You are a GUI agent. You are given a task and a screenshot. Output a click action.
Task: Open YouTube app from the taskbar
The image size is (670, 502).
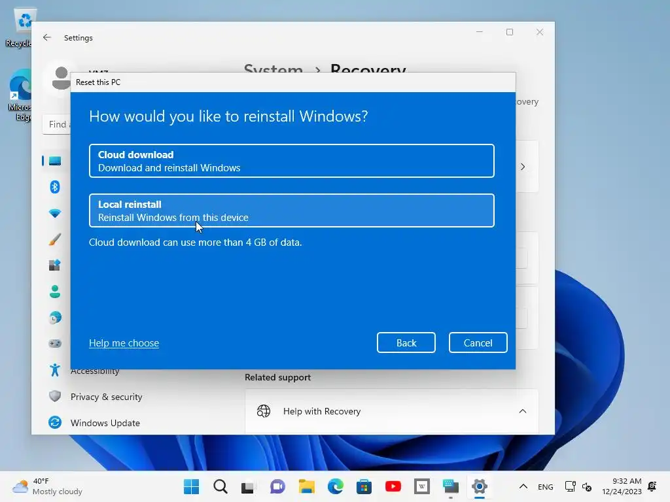393,486
